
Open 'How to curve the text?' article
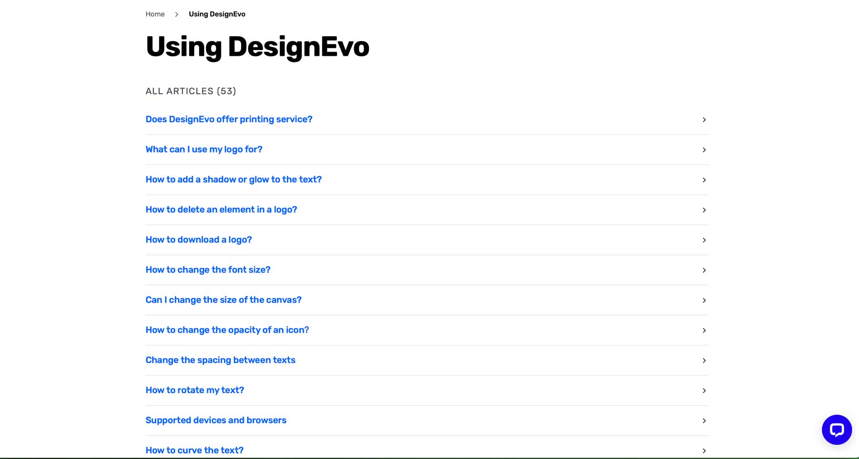(194, 450)
